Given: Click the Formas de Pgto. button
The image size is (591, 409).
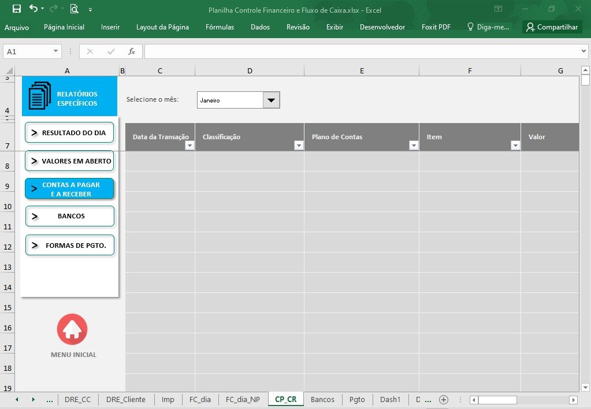Looking at the screenshot, I should click(x=70, y=245).
